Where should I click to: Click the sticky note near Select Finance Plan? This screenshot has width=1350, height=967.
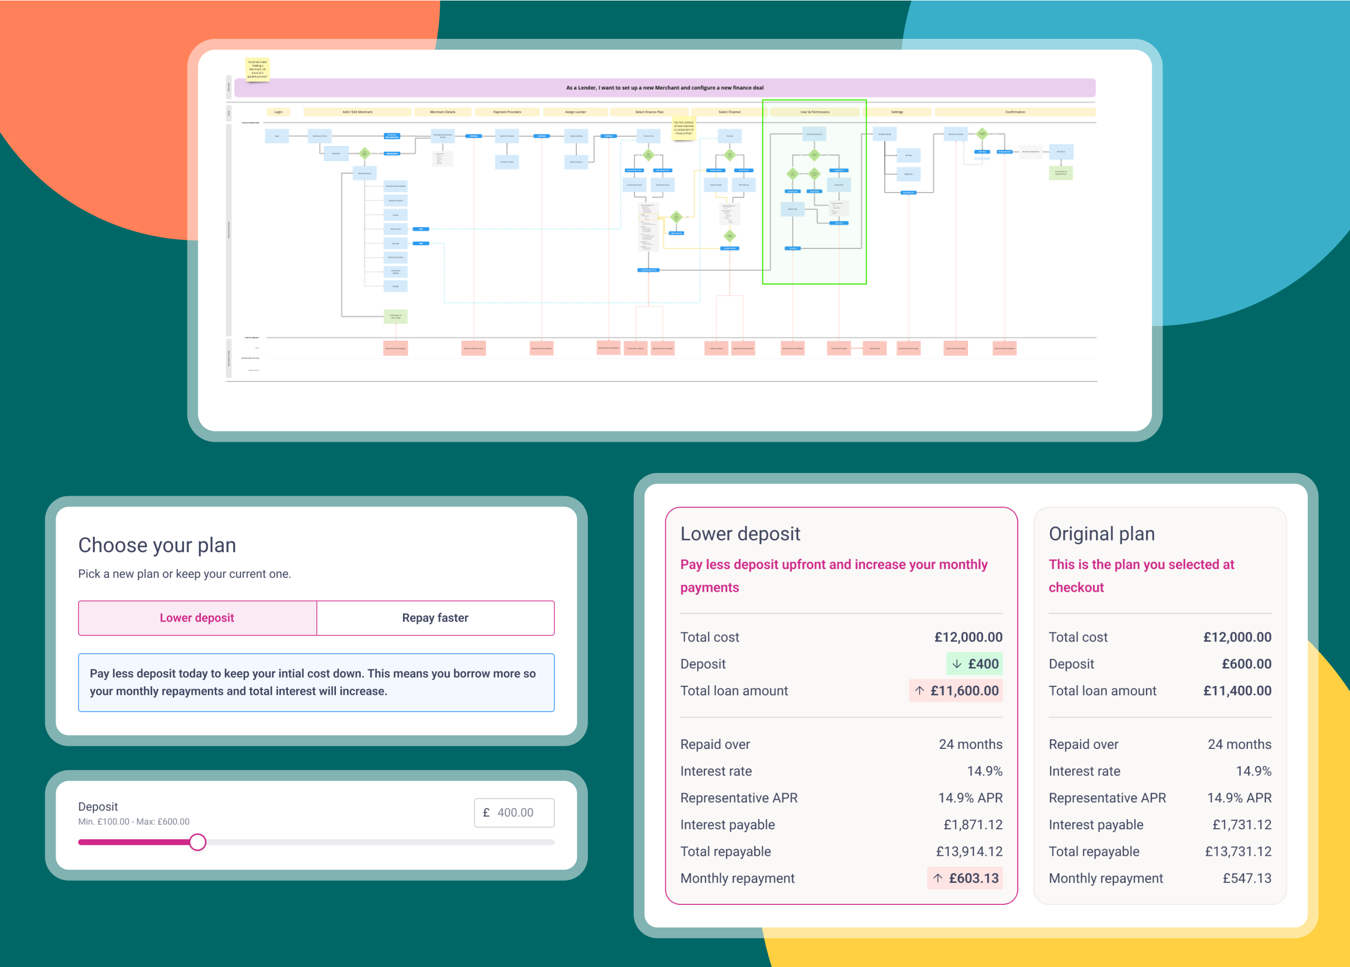[x=683, y=128]
